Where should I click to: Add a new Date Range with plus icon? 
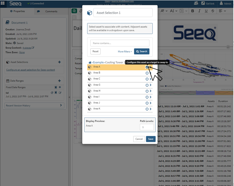59,81
